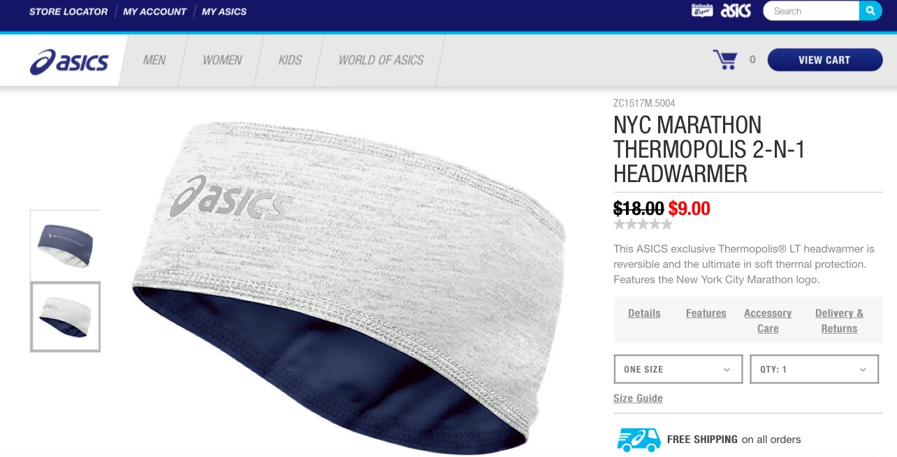Rate product using the star rating

(x=643, y=225)
